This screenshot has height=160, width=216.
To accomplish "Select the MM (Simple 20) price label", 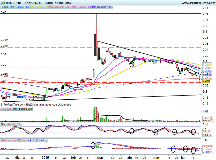I will coord(19,7).
